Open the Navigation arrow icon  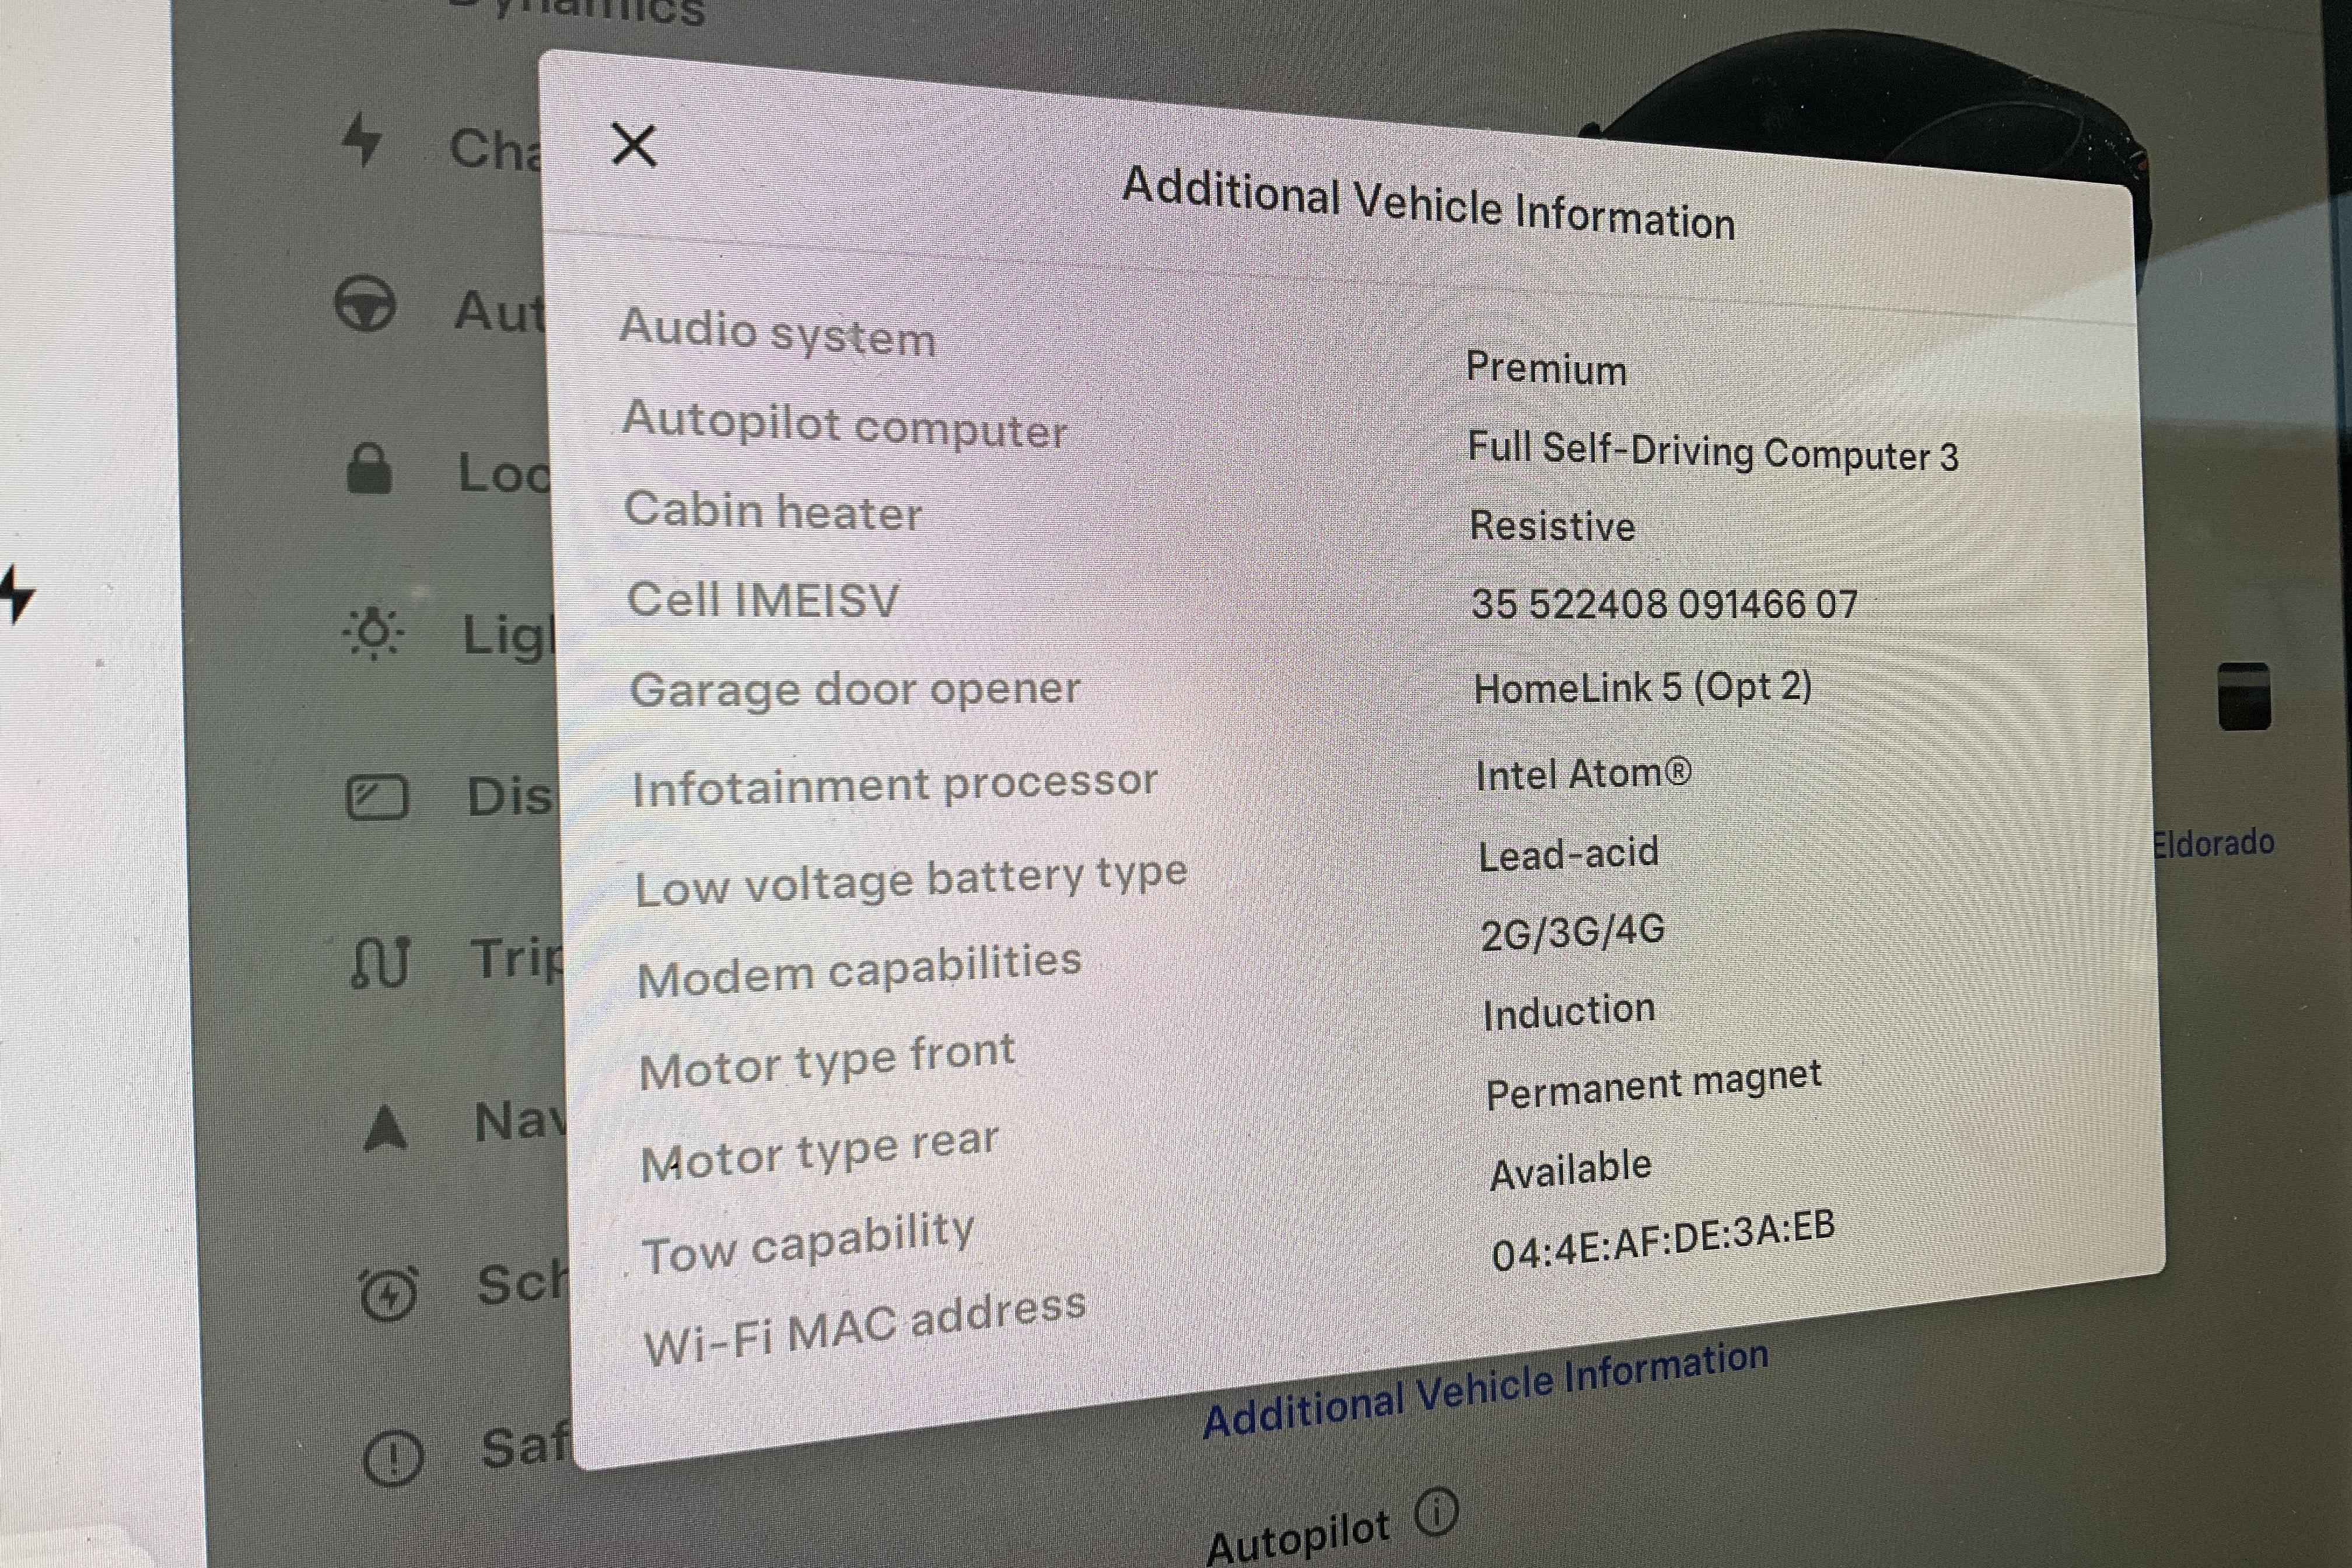(x=385, y=1129)
